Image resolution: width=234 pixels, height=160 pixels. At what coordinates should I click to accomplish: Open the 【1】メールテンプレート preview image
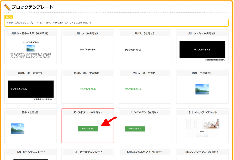[x=202, y=129]
